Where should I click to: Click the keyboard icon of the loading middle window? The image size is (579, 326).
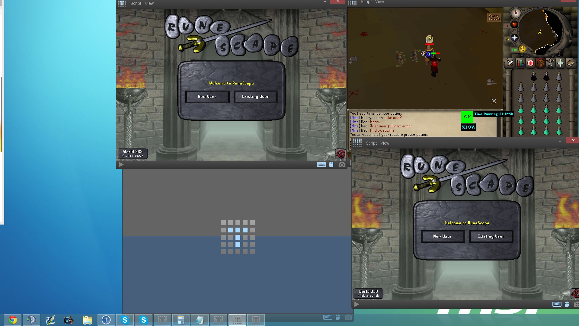pos(328,317)
